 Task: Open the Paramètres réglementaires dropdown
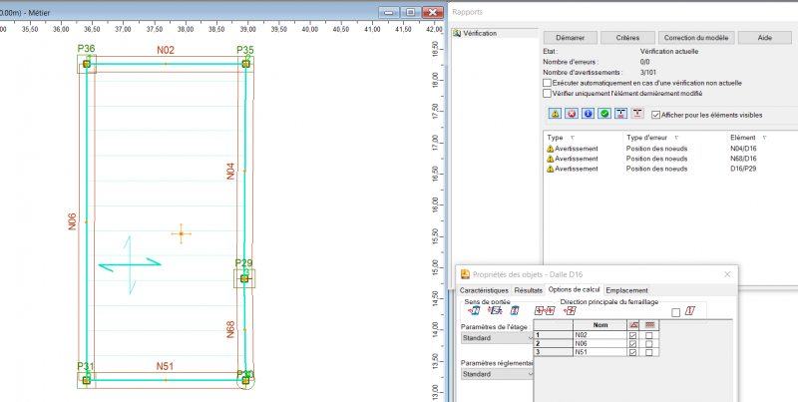[497, 374]
